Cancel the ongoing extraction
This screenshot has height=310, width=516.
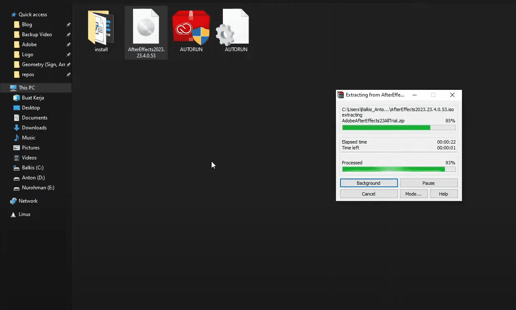(x=368, y=193)
